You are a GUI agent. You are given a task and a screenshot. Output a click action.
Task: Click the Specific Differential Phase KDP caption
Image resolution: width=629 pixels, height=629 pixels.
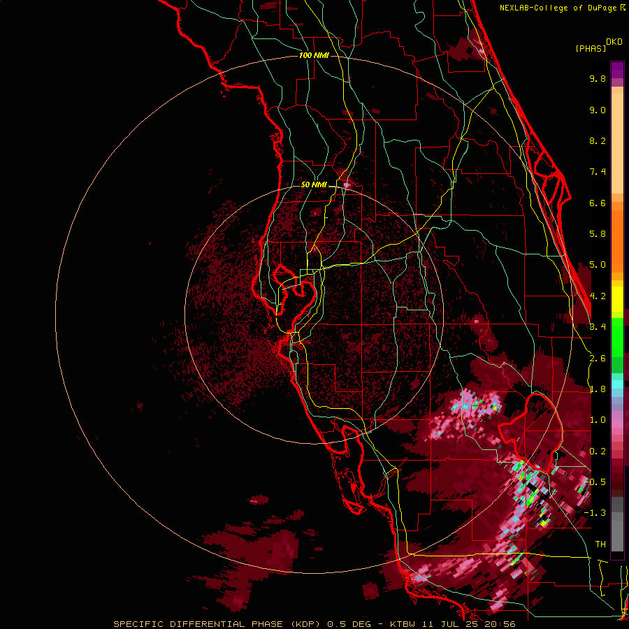coord(314,624)
